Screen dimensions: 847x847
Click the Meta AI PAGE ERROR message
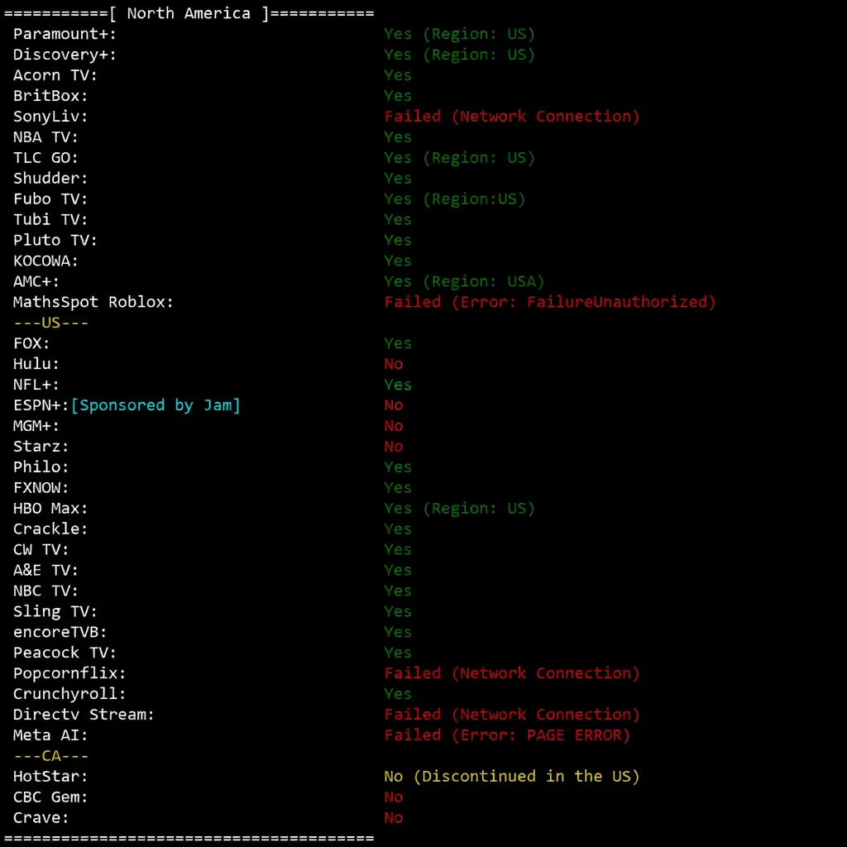click(506, 735)
